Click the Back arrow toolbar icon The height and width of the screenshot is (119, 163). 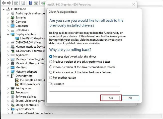coord(4,3)
